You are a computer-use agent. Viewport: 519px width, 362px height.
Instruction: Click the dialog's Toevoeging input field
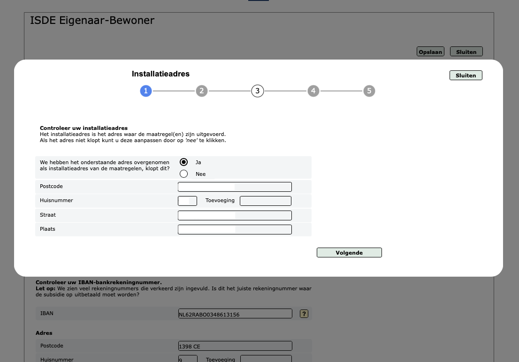tap(265, 201)
